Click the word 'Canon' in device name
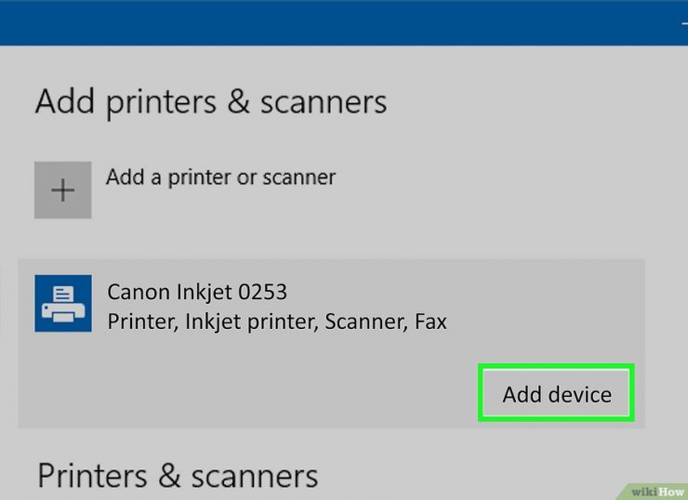 138,292
